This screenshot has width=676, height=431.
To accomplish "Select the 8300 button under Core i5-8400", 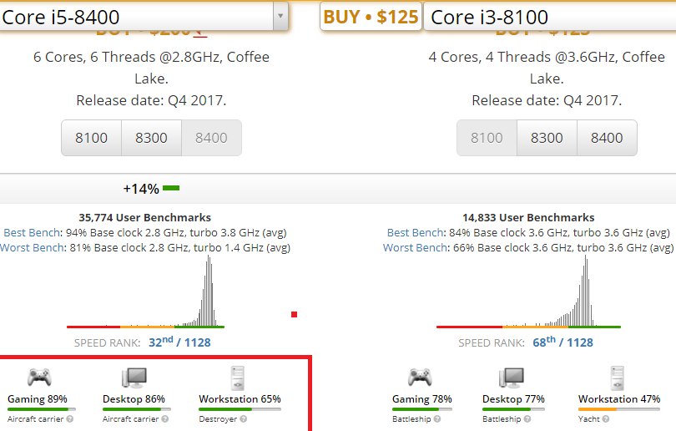I will (x=151, y=138).
